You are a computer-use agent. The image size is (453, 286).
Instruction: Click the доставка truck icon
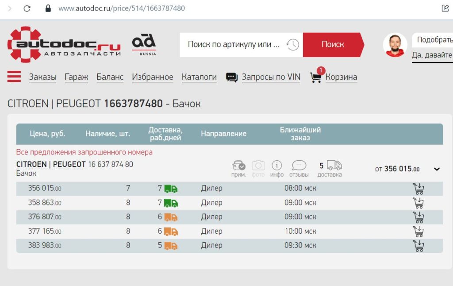(x=334, y=165)
